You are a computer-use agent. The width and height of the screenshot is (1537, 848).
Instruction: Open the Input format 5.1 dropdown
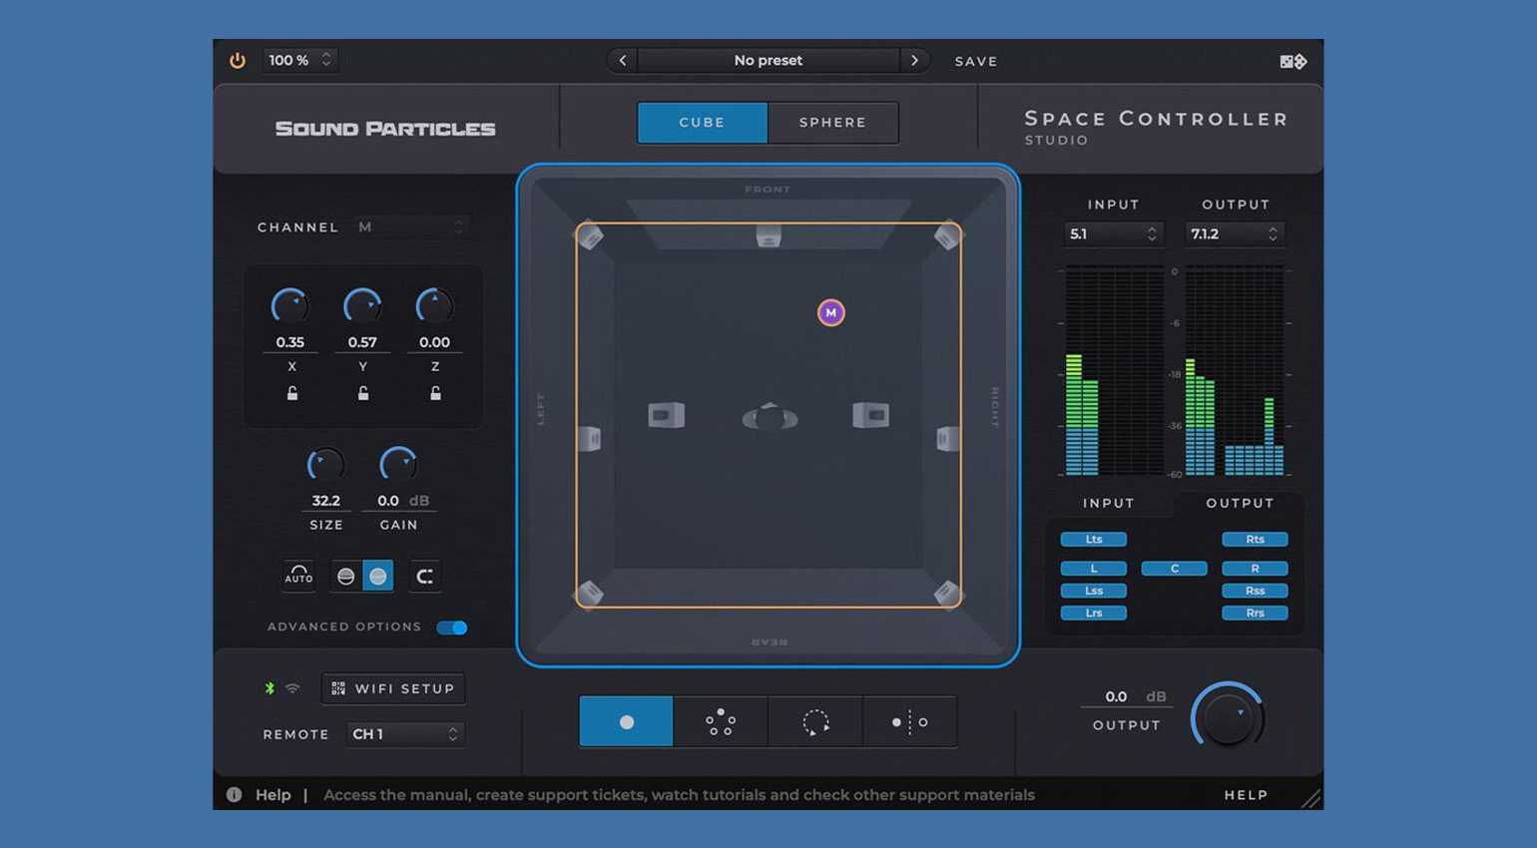[1113, 233]
